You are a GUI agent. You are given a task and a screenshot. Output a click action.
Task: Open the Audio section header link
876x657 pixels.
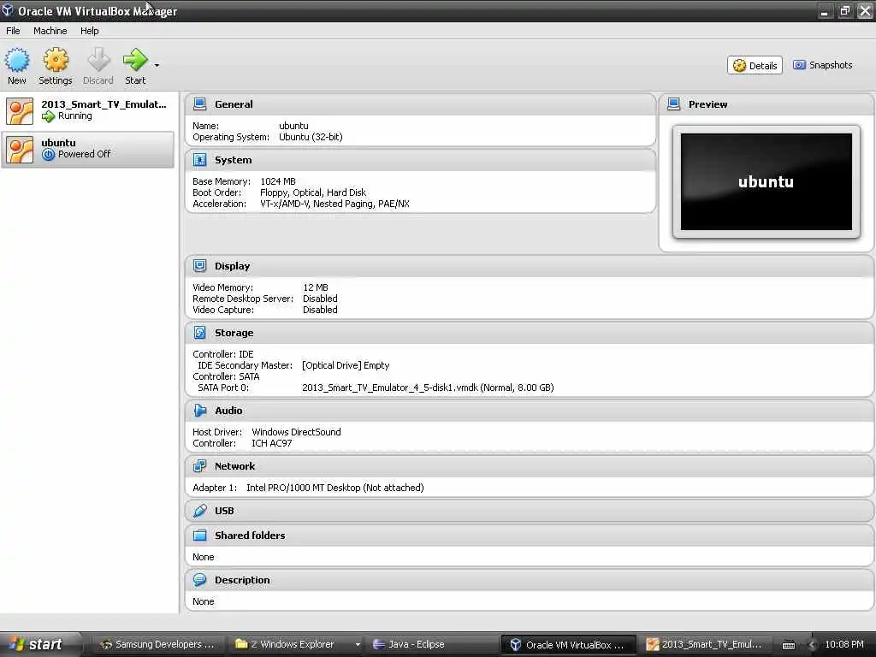point(228,411)
